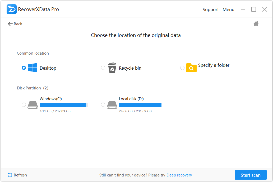Click the Windows(C:) drive icon
Image resolution: width=273 pixels, height=182 pixels.
pyautogui.click(x=33, y=104)
